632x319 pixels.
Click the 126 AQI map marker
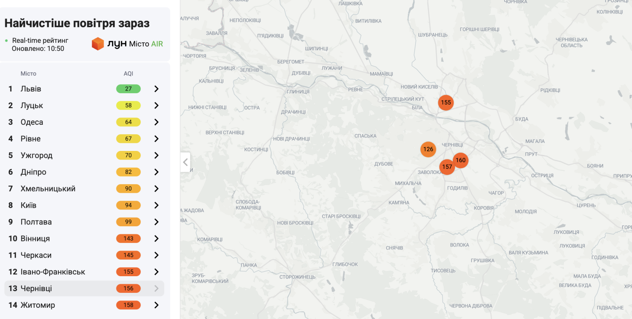pos(428,149)
